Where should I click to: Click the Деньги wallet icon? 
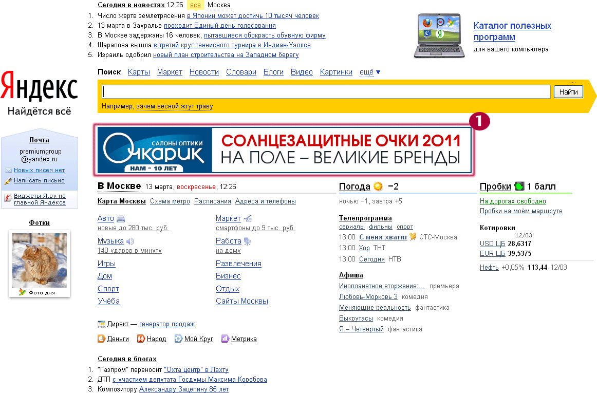[101, 339]
